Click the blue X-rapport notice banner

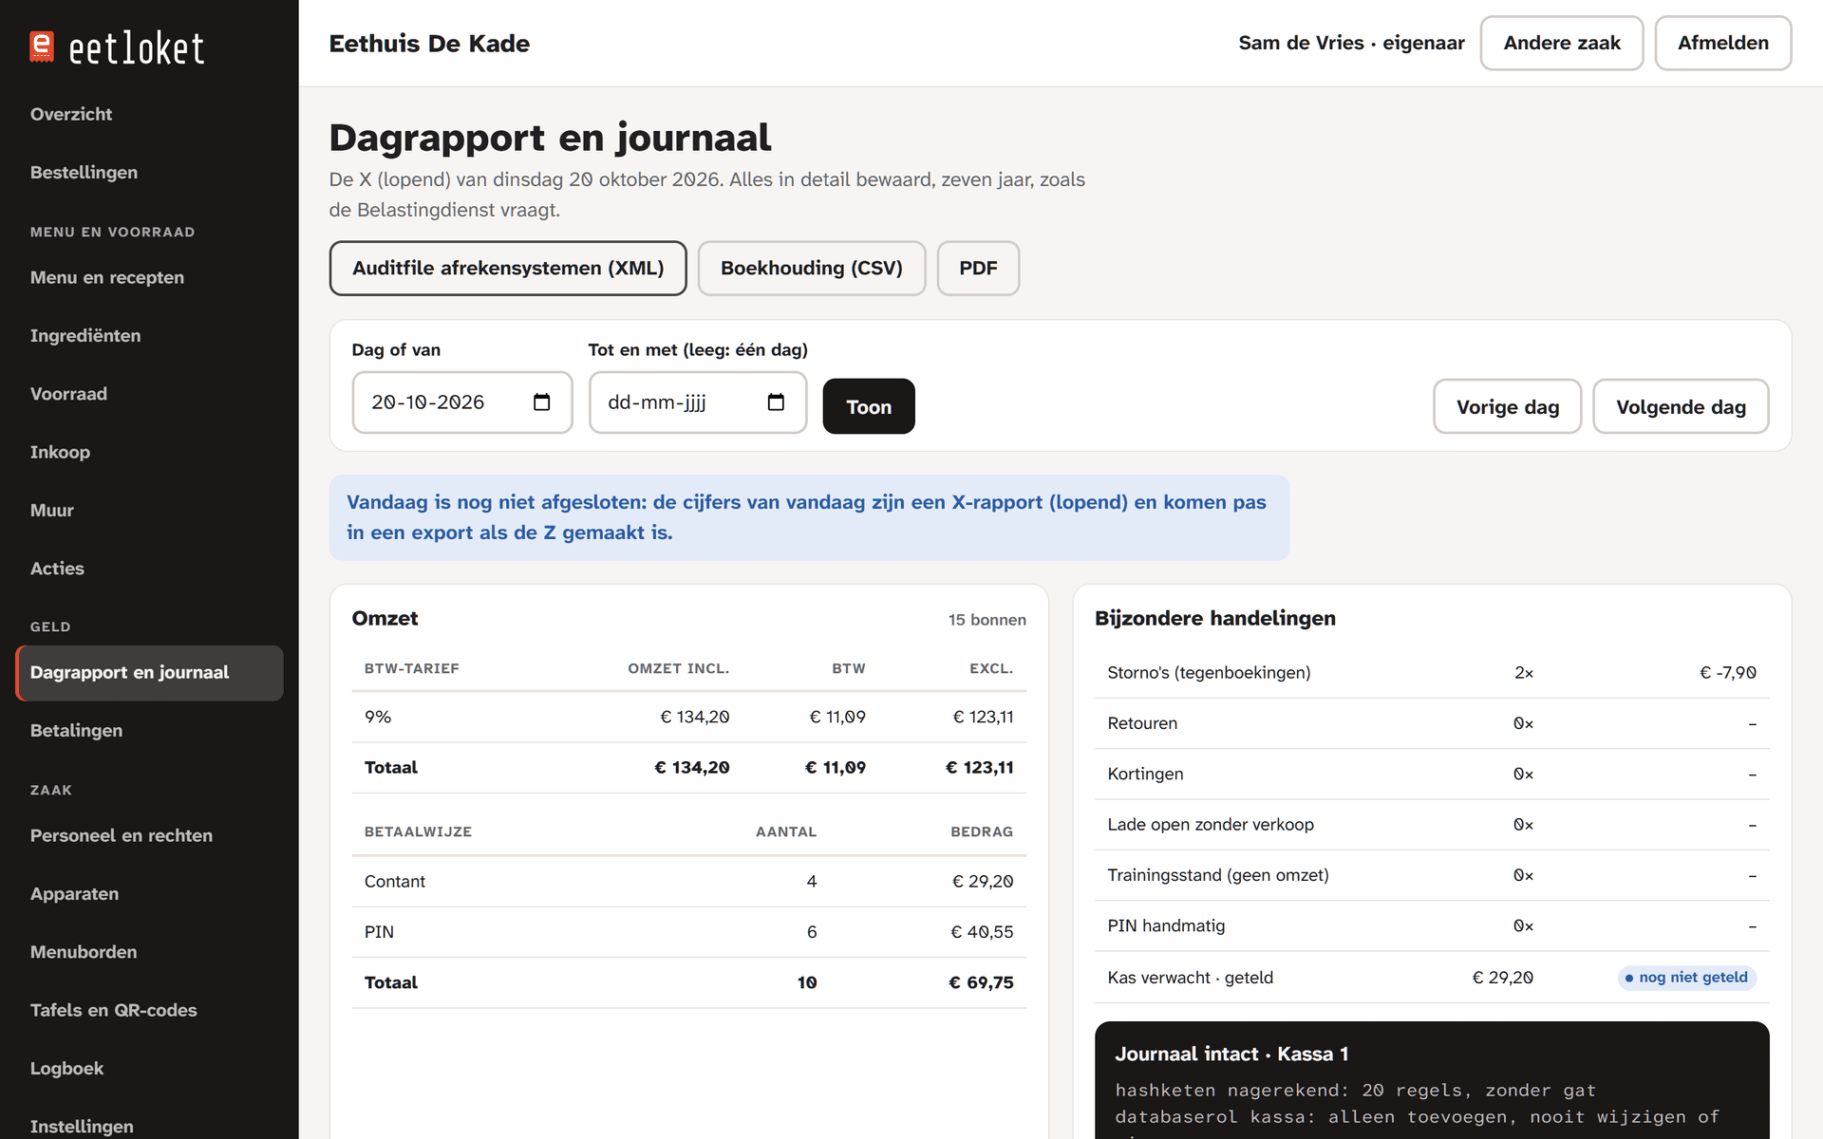[x=809, y=517]
